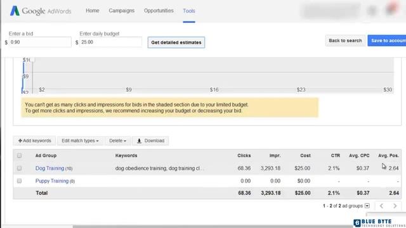Open the Tools tab

pyautogui.click(x=189, y=11)
